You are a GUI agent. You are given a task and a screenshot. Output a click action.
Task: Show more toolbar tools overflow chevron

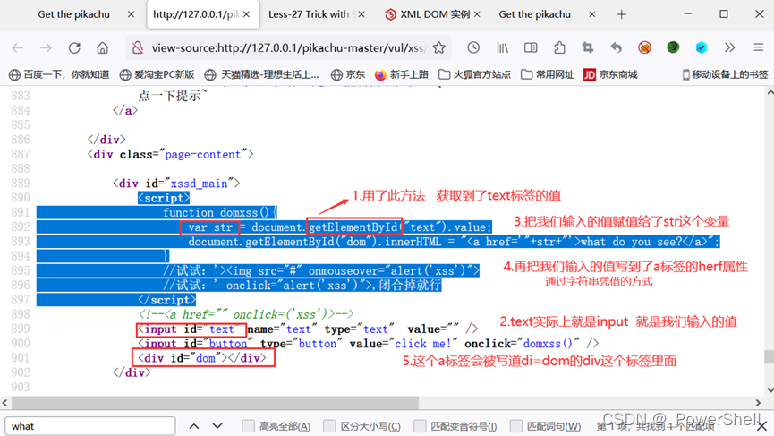[x=729, y=47]
